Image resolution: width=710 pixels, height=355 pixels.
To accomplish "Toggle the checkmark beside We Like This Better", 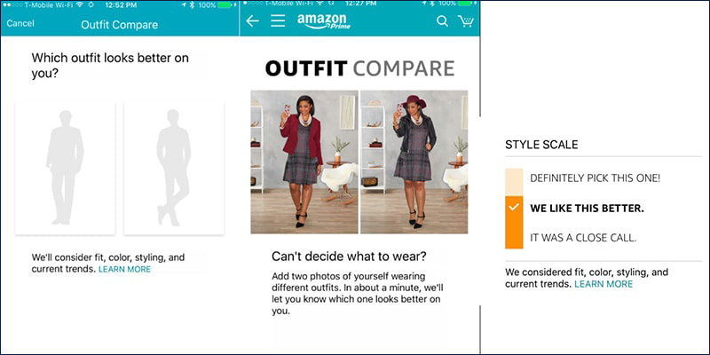I will point(514,208).
